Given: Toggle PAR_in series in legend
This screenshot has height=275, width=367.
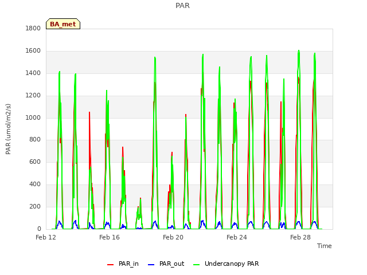Looking at the screenshot, I should [x=123, y=264].
